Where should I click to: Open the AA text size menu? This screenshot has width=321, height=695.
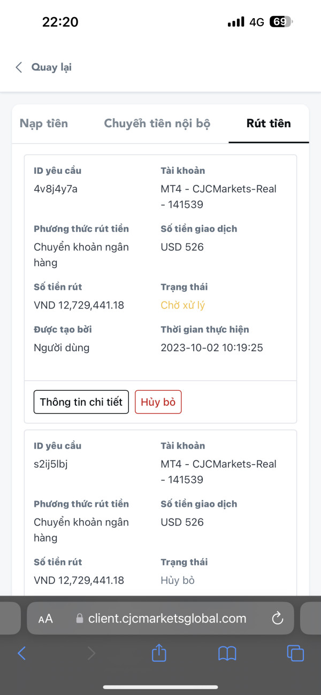[x=46, y=619]
